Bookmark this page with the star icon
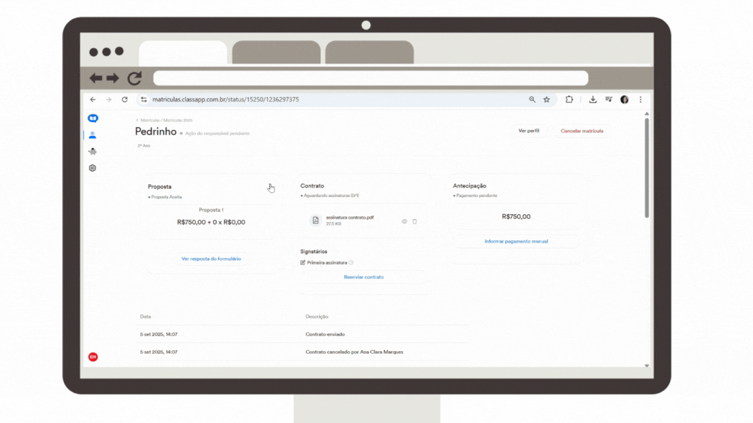 pos(546,100)
